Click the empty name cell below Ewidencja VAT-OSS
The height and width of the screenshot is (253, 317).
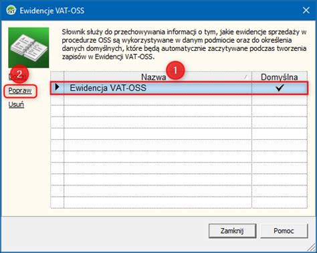click(158, 100)
